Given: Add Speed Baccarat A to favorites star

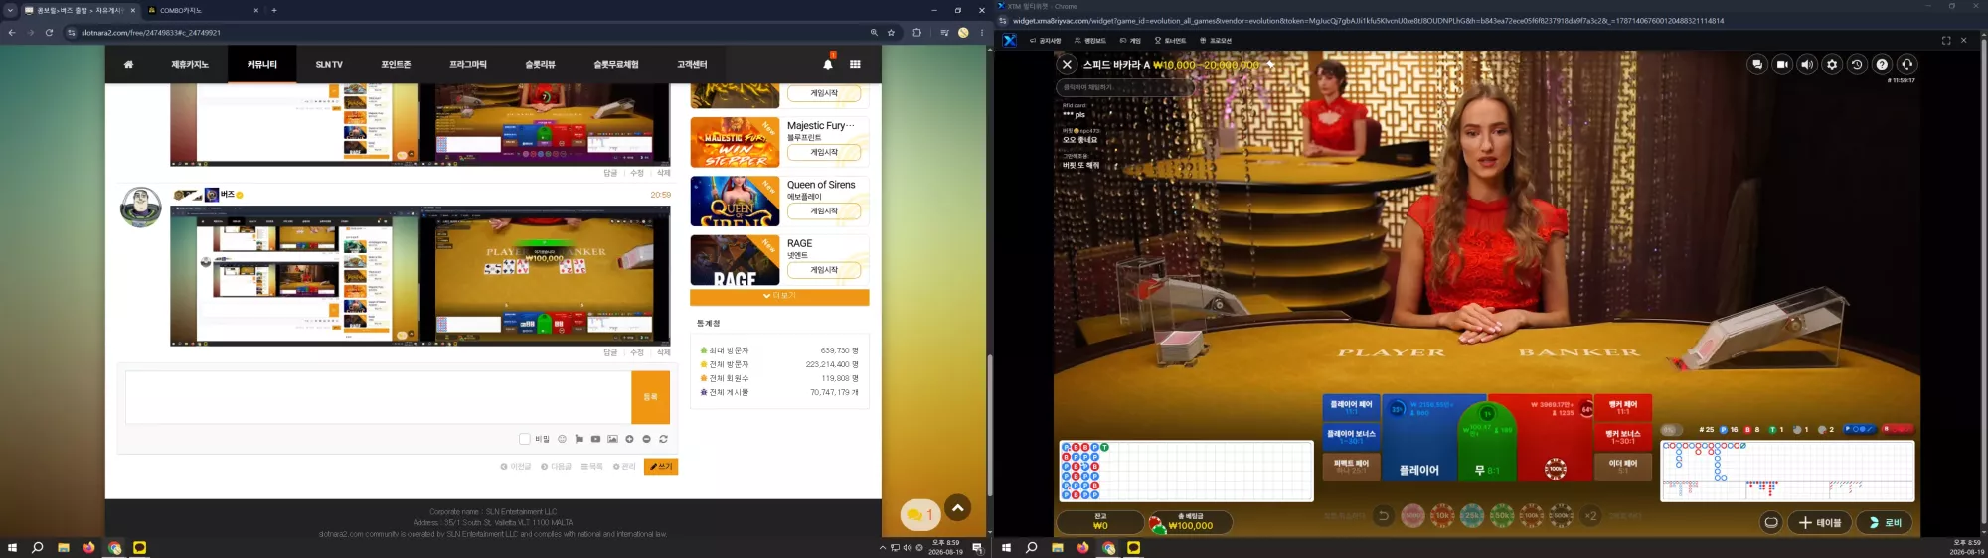Looking at the screenshot, I should coord(1269,64).
